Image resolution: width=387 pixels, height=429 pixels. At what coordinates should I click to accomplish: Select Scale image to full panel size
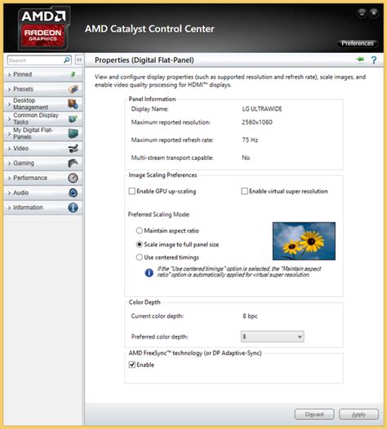[x=140, y=245]
